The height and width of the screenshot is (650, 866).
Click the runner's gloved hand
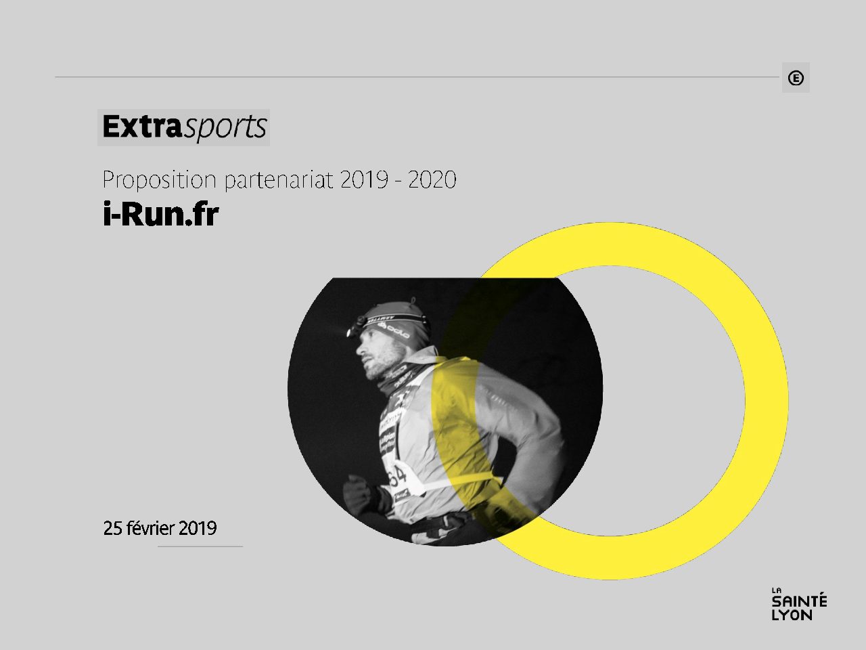(x=357, y=494)
